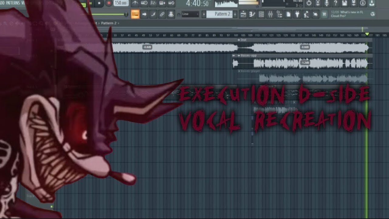Open the Piano roll view icon
This screenshot has height=219, width=389.
(x=252, y=14)
